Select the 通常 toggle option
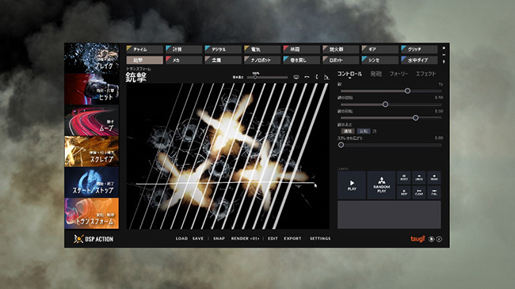Screen dimensions: 515x289 click(348, 131)
